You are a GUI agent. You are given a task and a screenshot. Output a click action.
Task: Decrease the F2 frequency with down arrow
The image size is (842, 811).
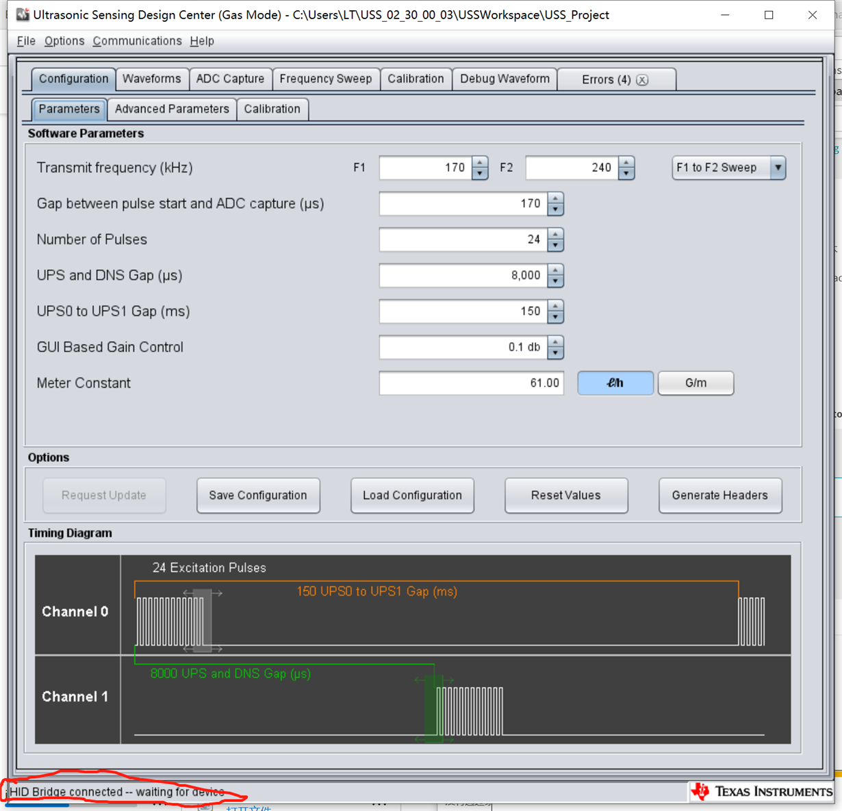(626, 174)
